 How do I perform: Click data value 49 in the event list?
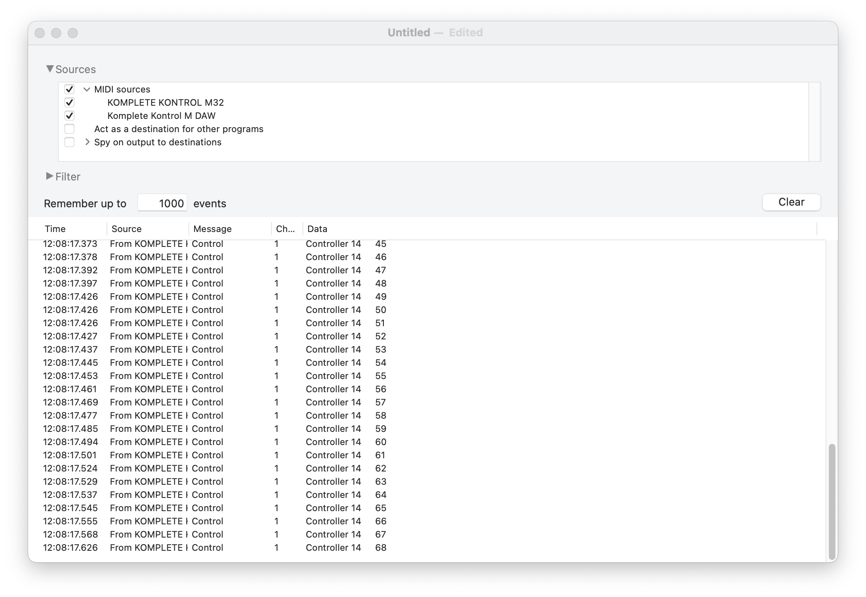pyautogui.click(x=381, y=296)
